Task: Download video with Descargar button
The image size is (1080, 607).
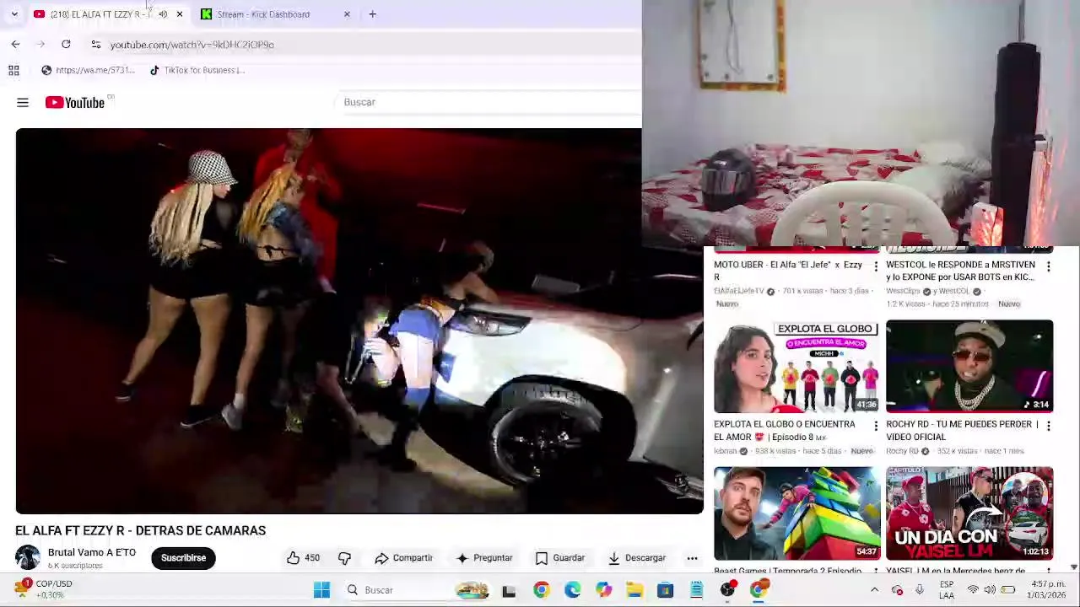Action: [x=637, y=558]
